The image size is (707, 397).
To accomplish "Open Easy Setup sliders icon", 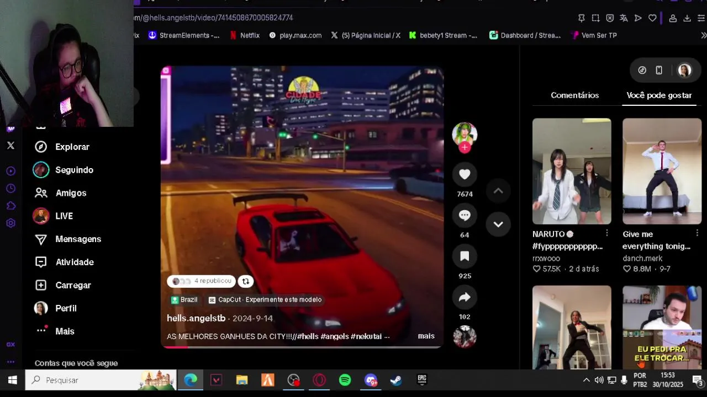I will point(701,18).
